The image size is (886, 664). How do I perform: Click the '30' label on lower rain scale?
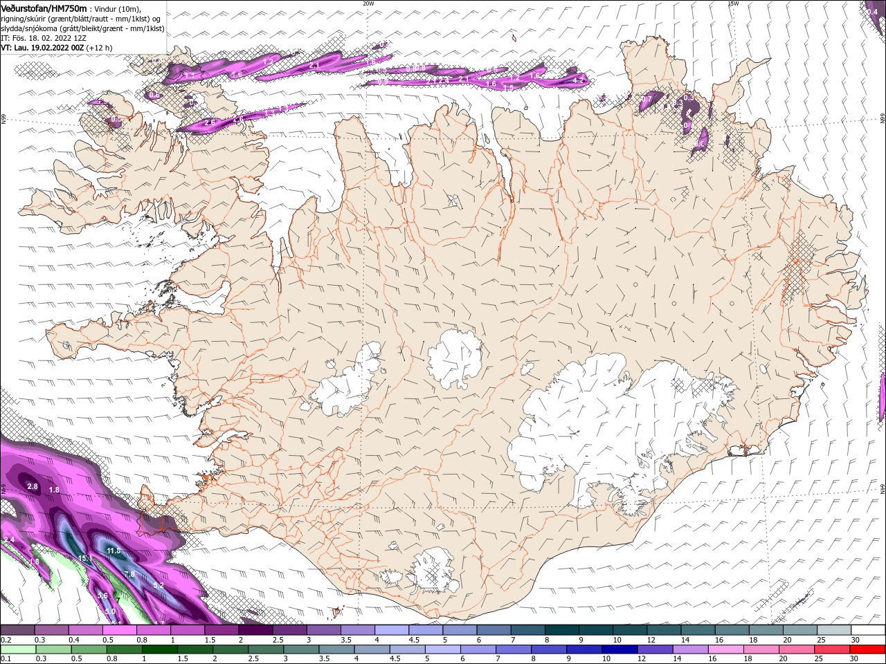click(853, 659)
